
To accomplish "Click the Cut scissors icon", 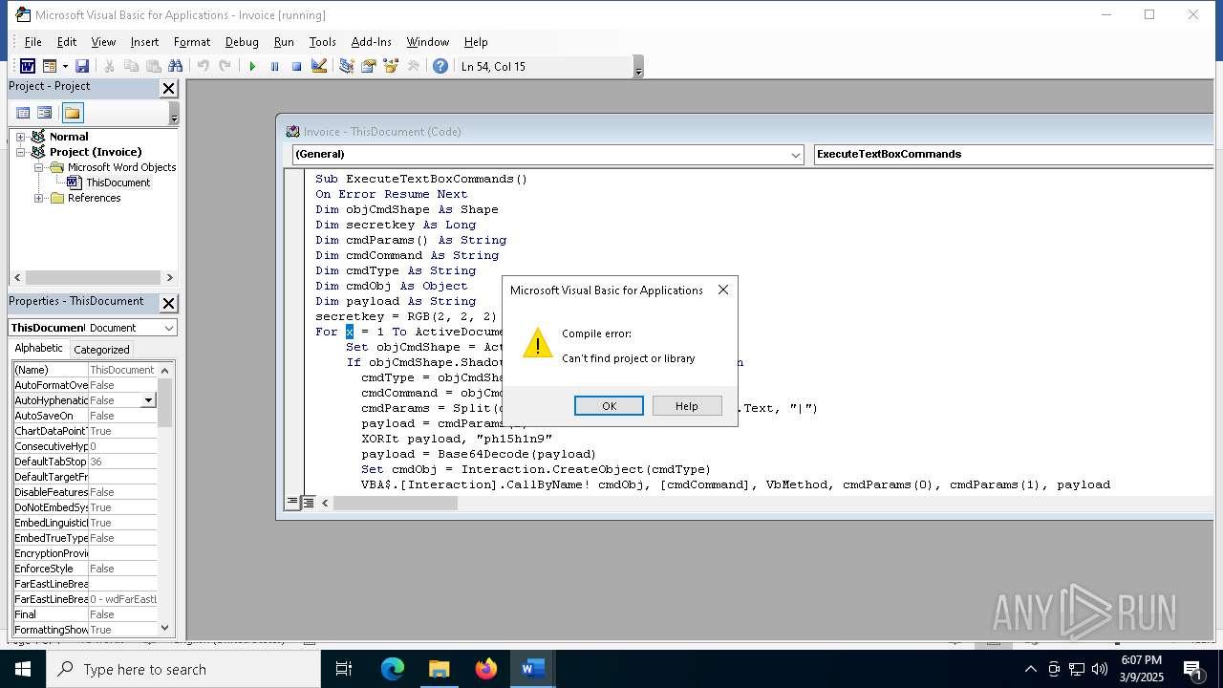I will (109, 66).
